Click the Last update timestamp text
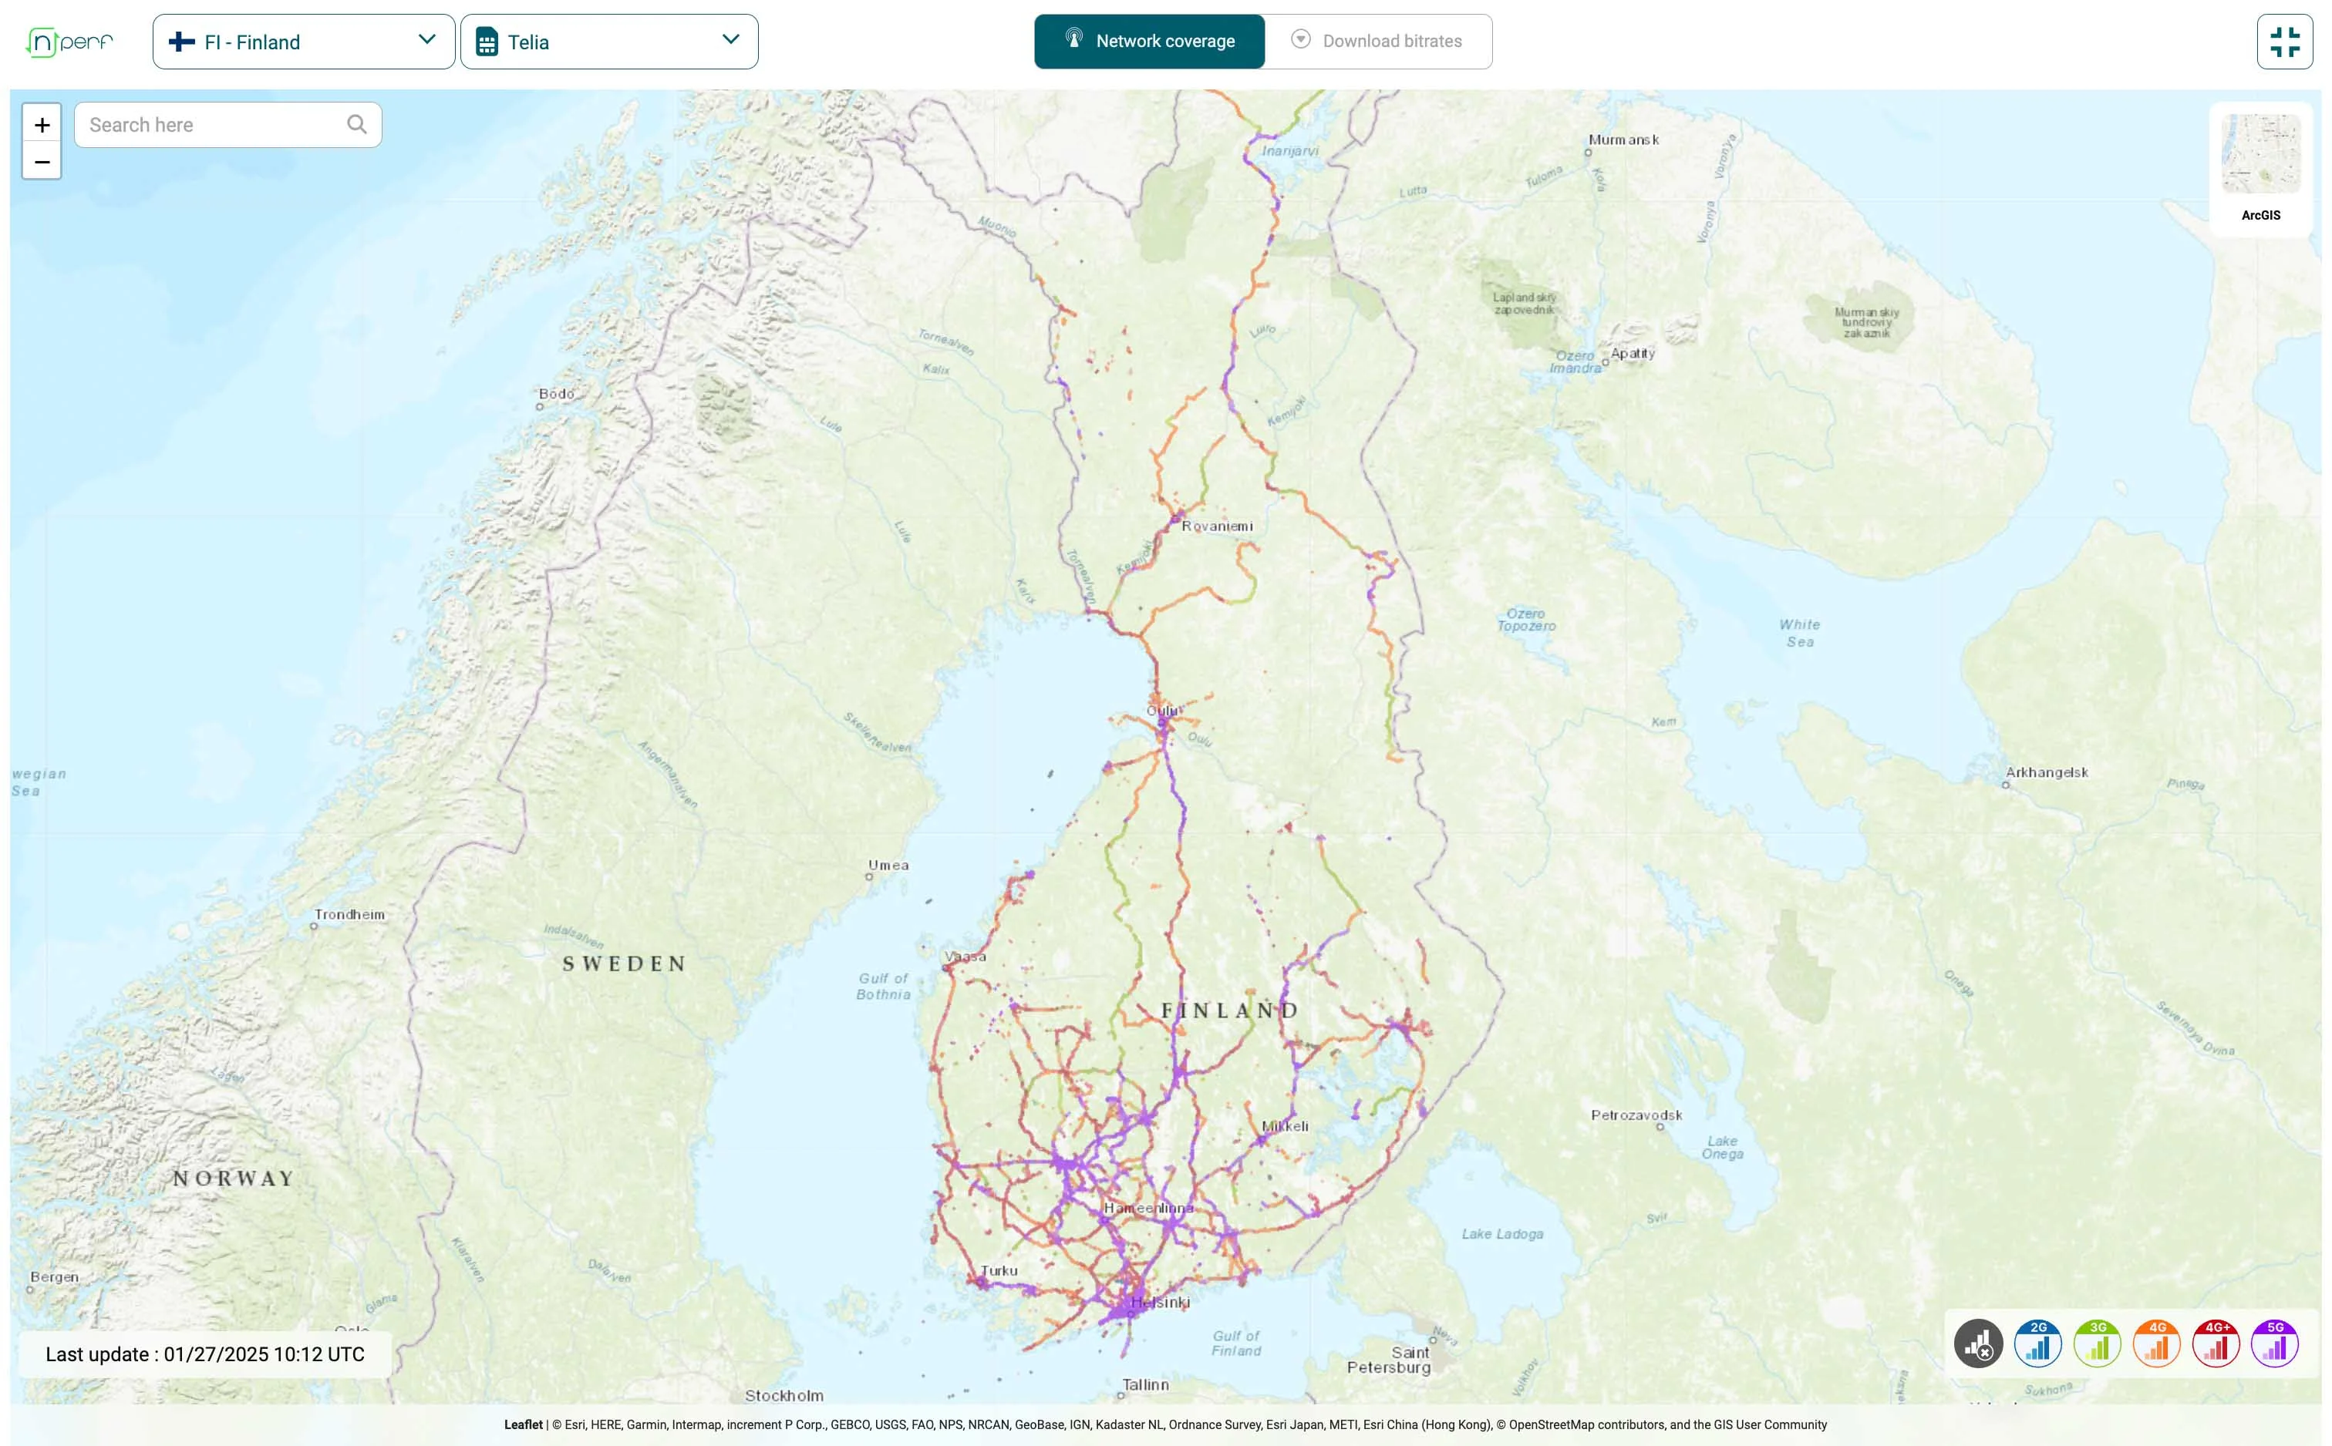 pyautogui.click(x=204, y=1354)
